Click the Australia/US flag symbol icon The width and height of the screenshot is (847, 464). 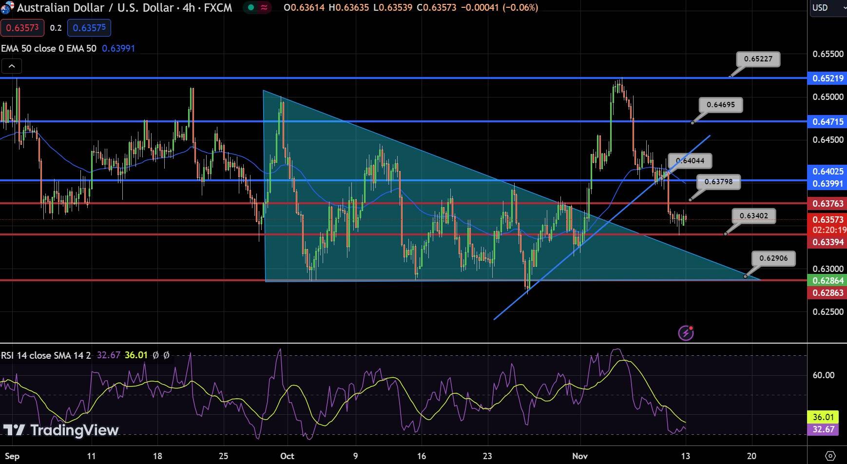[8, 8]
